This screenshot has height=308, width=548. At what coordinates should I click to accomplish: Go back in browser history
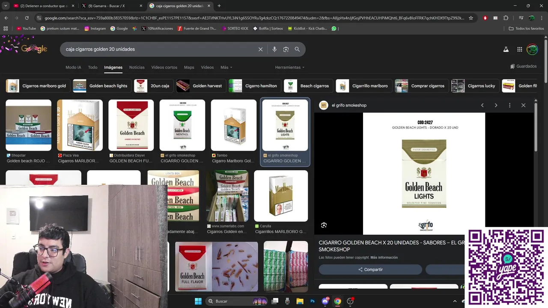6,18
